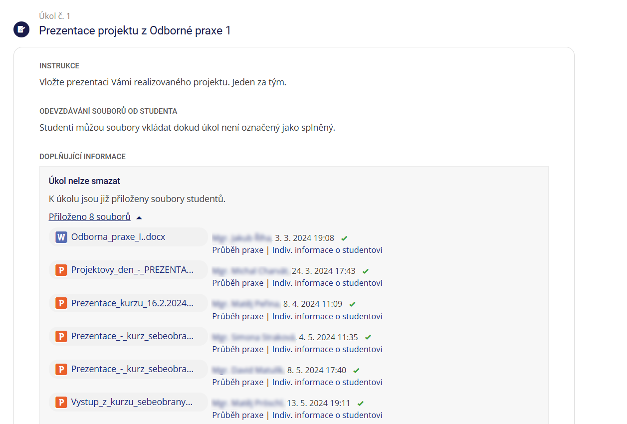Screen dimensions: 627x424
Task: Open Průběh praxe under the 4. 5. 2024 submission
Action: 237,349
